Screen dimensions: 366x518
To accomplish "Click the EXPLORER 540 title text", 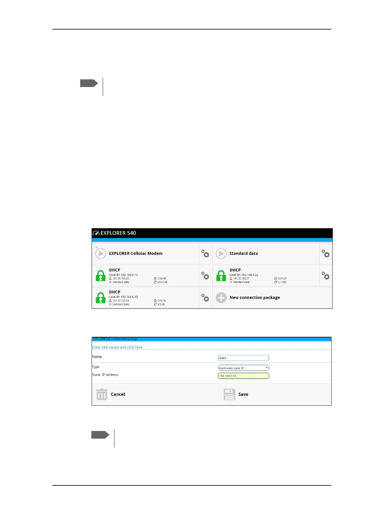I will tap(118, 233).
